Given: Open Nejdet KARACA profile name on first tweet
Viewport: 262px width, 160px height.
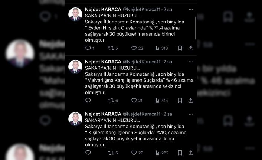Looking at the screenshot, I should pyautogui.click(x=103, y=9).
